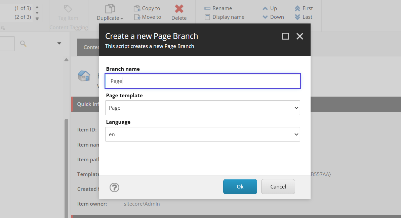Click the search magnifier icon
The image size is (401, 218).
(23, 43)
